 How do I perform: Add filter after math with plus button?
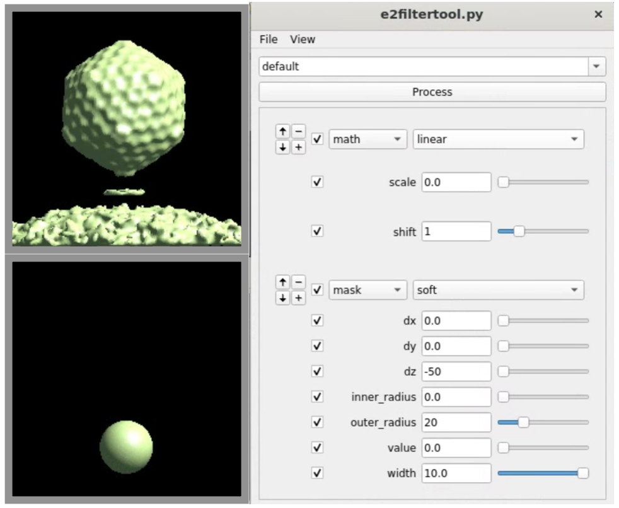click(298, 147)
